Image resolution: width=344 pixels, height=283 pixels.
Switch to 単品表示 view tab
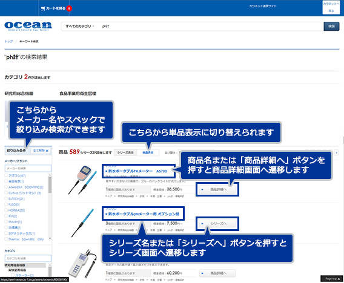tap(148, 152)
